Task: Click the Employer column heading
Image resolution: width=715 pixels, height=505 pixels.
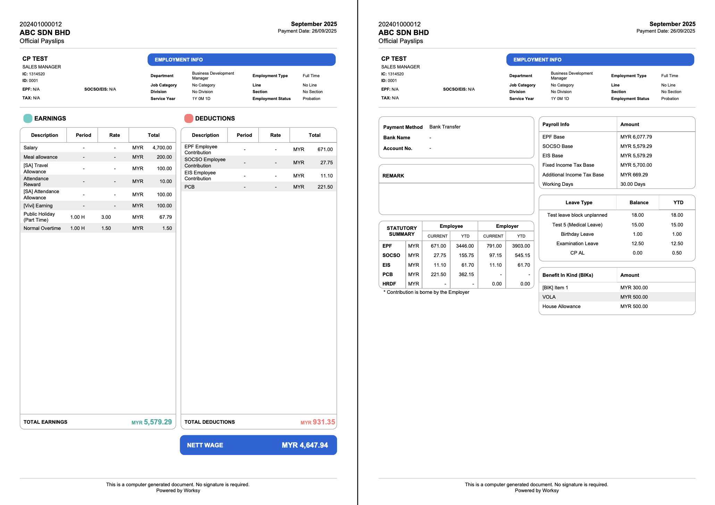Action: tap(507, 226)
